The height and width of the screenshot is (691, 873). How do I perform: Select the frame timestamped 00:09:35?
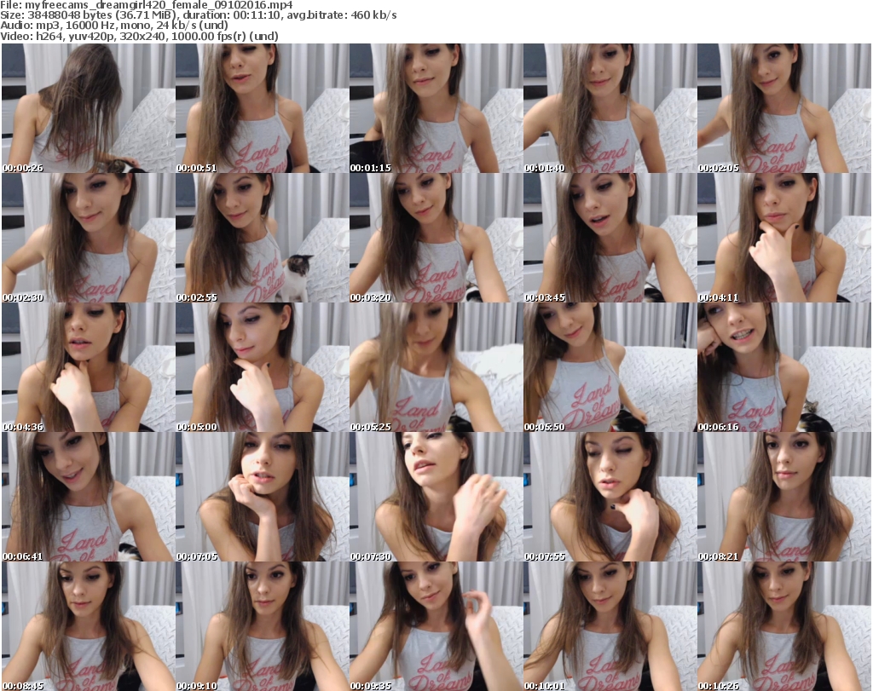(x=436, y=626)
